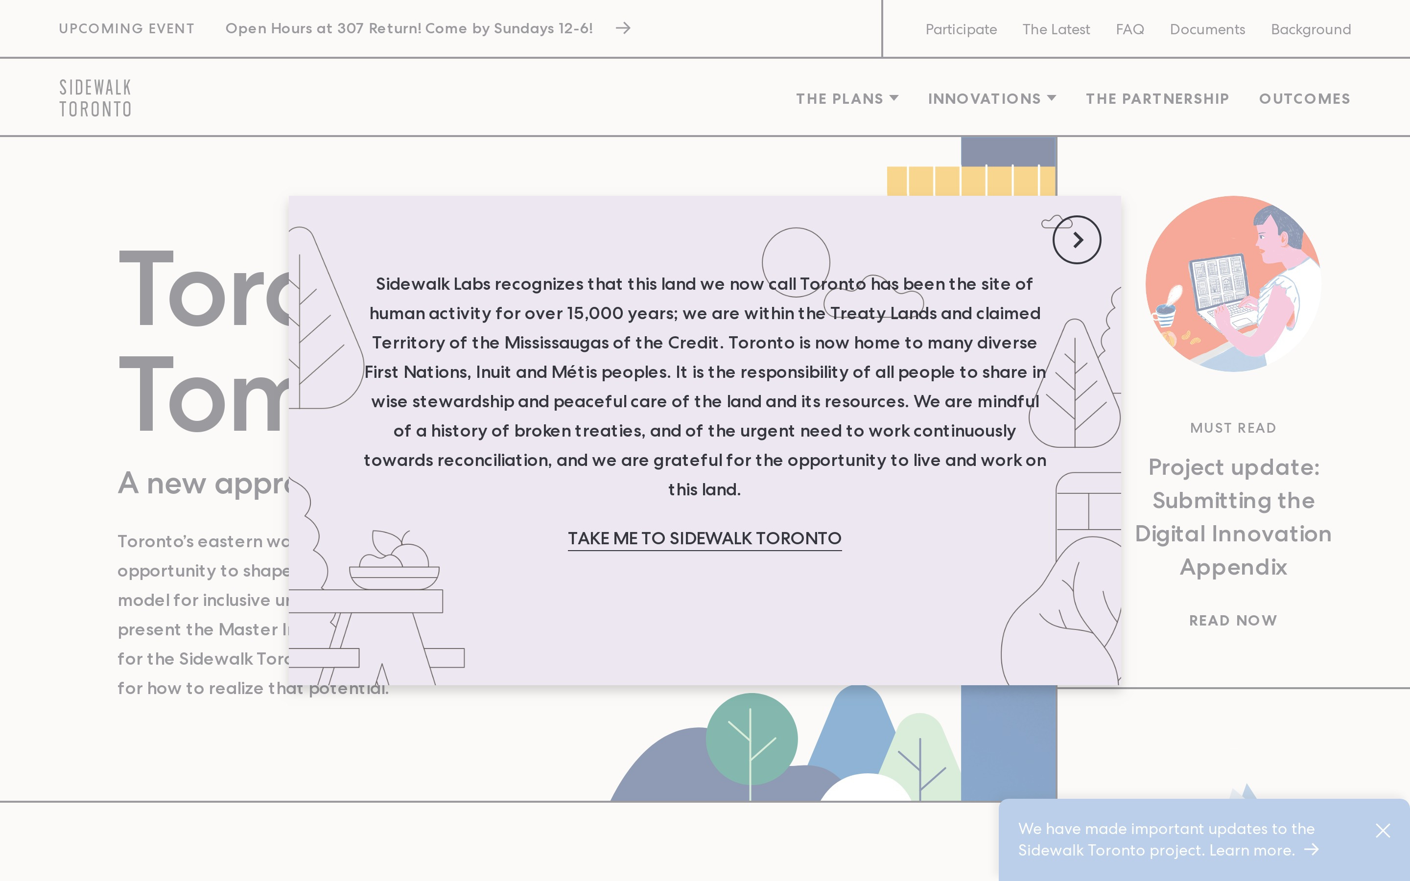
Task: Close the blue updates notification banner
Action: click(x=1382, y=830)
